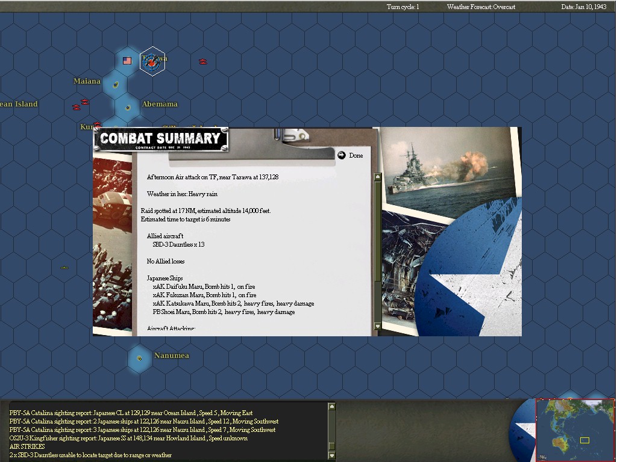Click Done to close the Combat Summary
The height and width of the screenshot is (462, 617).
(x=350, y=156)
